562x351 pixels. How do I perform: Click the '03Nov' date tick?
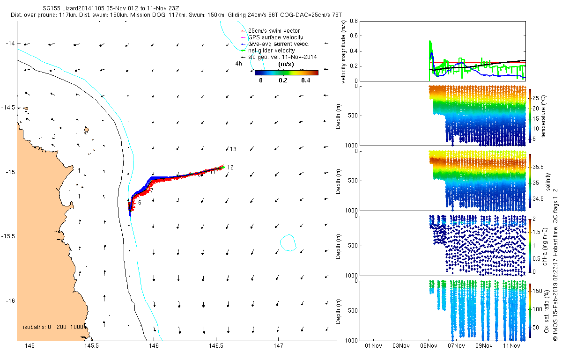coord(401,346)
